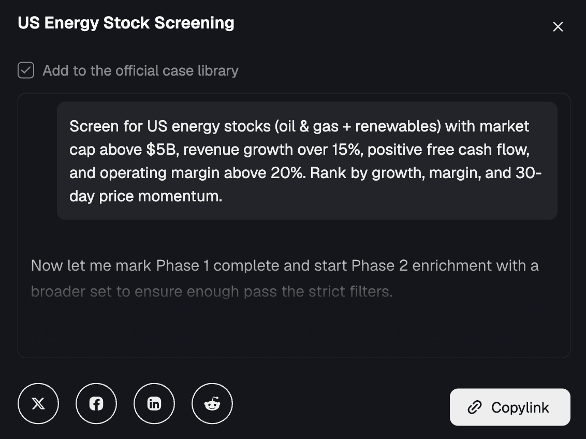Click the Copylink button

pyautogui.click(x=509, y=407)
